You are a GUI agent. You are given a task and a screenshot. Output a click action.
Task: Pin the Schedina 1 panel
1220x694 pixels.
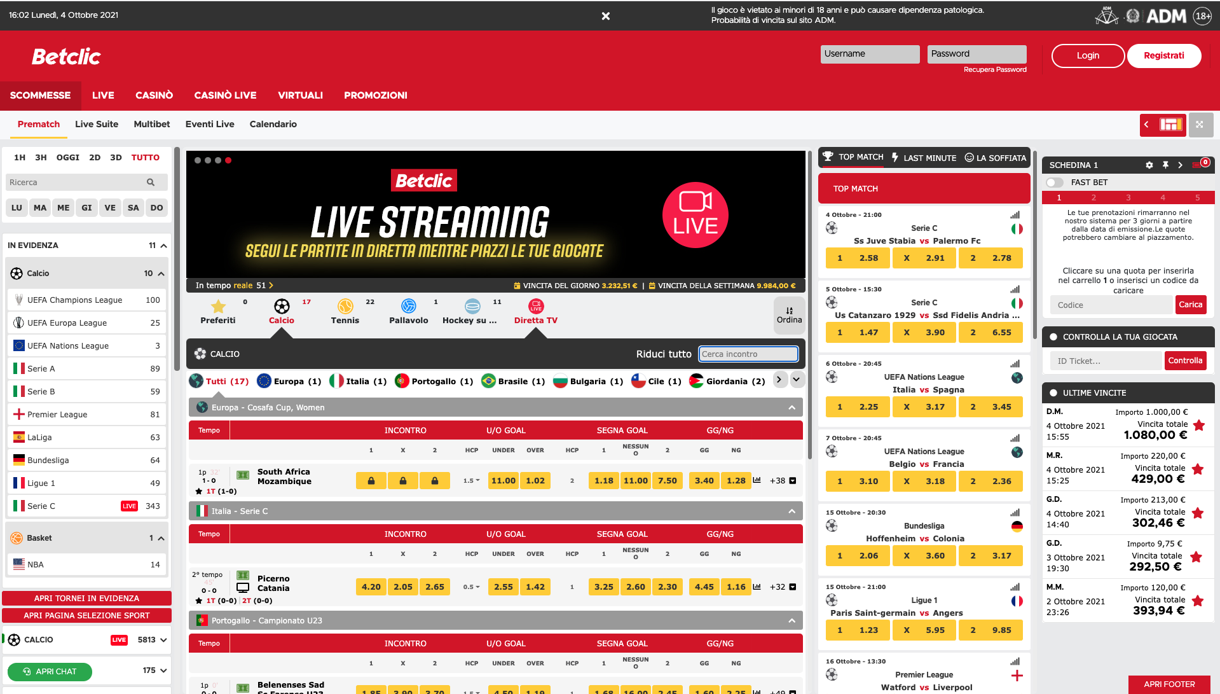click(x=1165, y=165)
